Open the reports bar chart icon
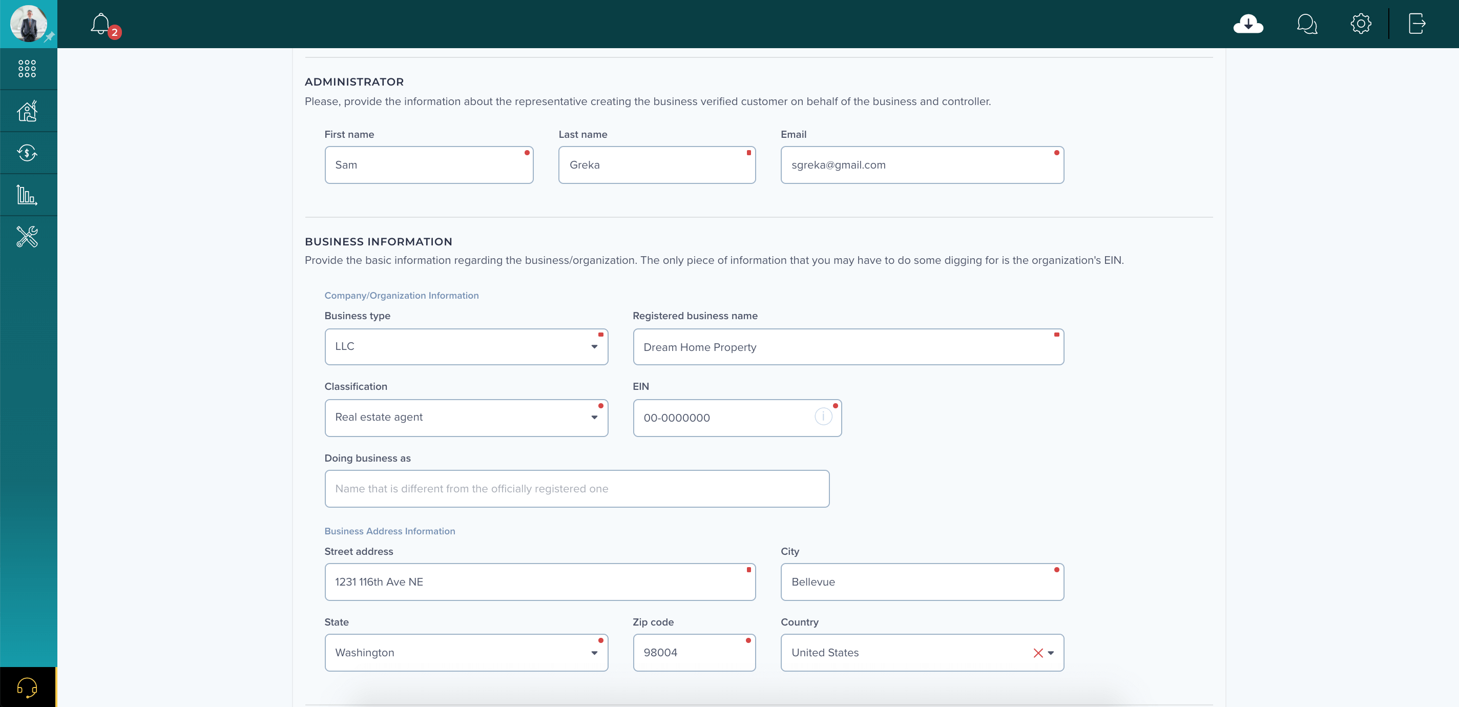 pos(27,195)
